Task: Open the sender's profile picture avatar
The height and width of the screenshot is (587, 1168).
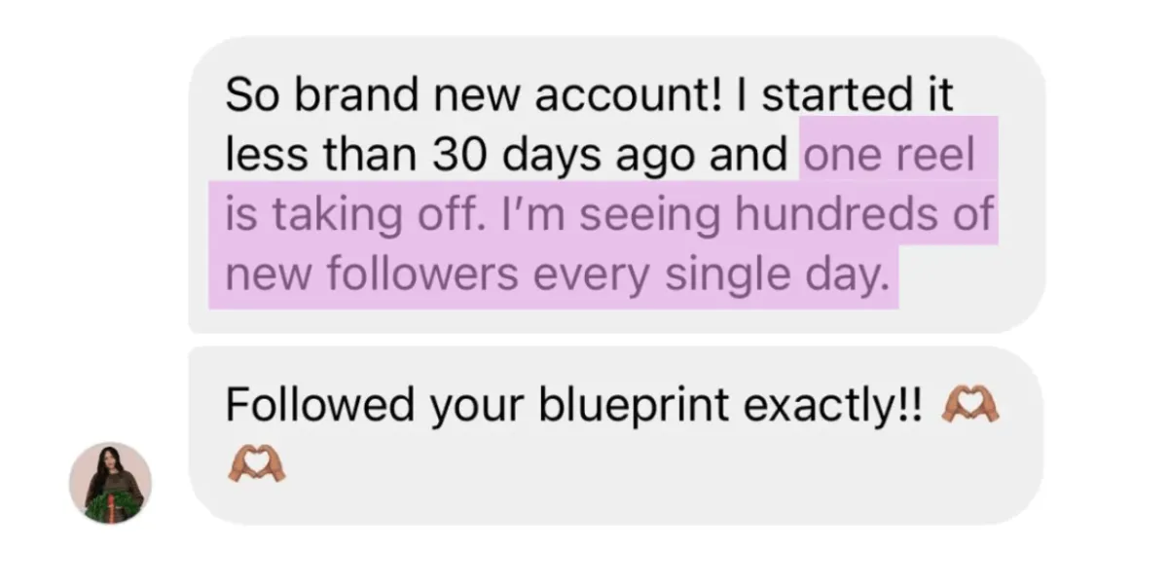Action: pos(110,483)
